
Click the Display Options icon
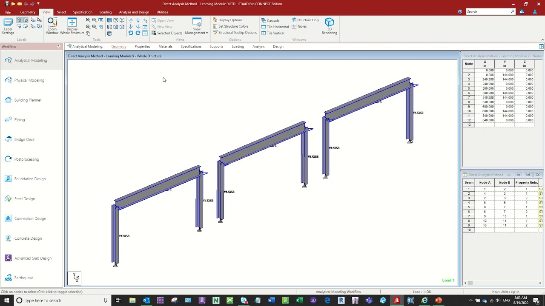(x=215, y=20)
